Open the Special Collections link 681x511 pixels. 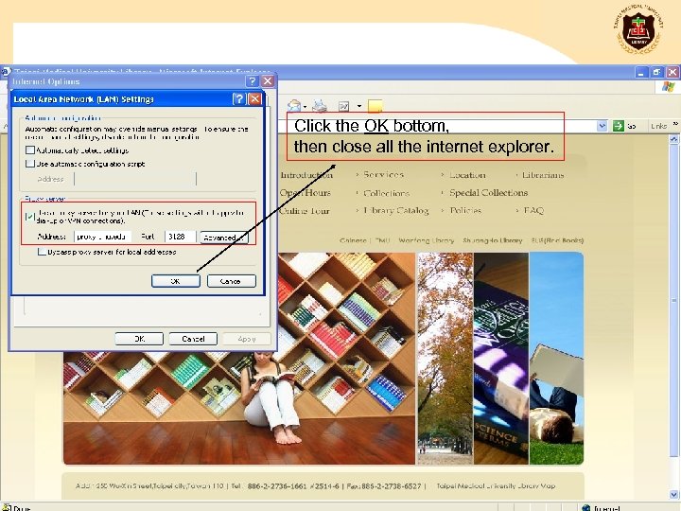[x=489, y=192]
